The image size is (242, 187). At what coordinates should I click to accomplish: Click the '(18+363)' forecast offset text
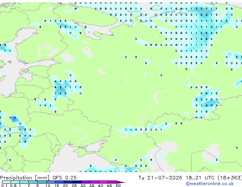[x=230, y=178]
